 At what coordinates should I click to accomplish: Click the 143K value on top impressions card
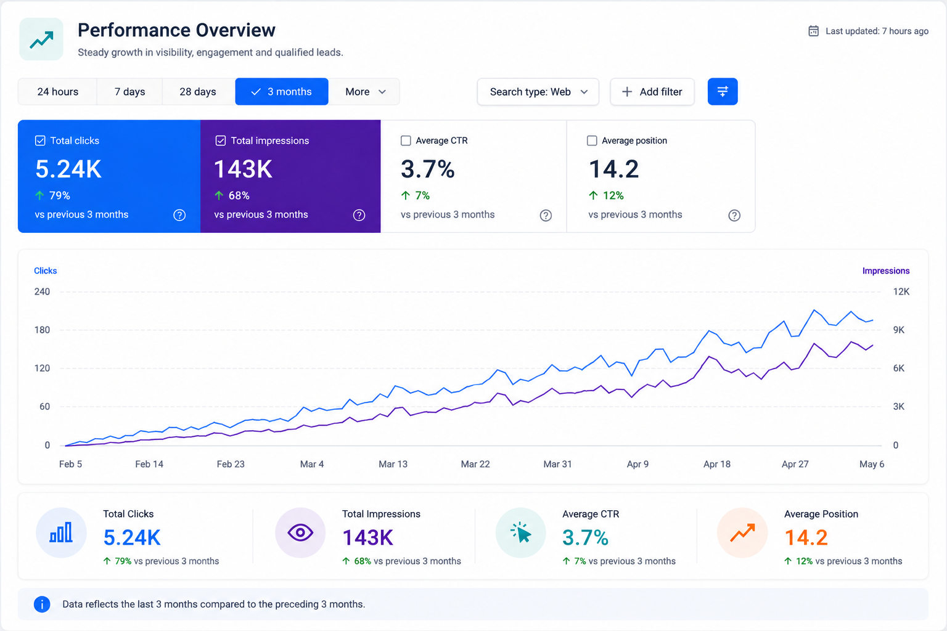tap(243, 169)
